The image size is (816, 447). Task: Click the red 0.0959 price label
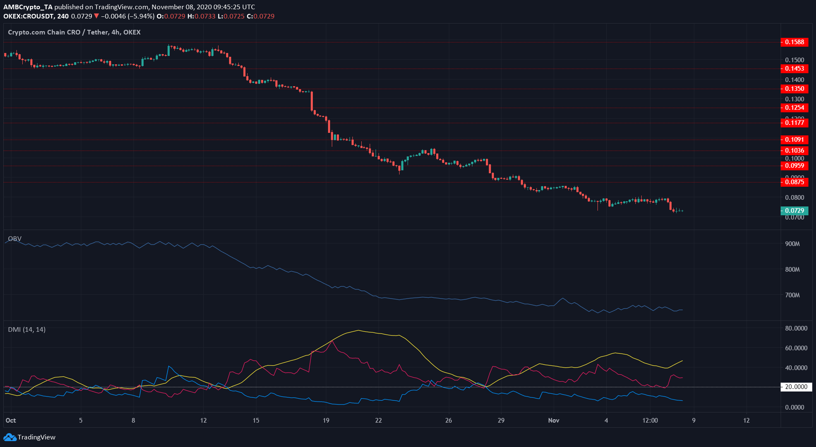(x=795, y=166)
